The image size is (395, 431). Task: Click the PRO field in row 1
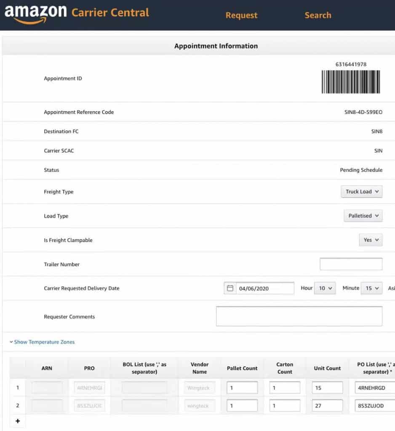pyautogui.click(x=89, y=388)
